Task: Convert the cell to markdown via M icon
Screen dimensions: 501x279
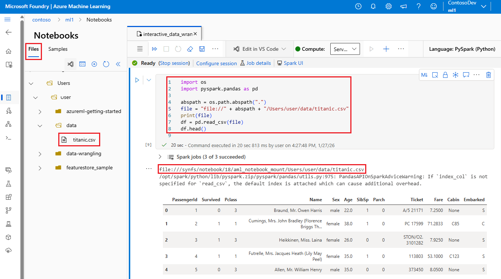Action: (x=425, y=75)
